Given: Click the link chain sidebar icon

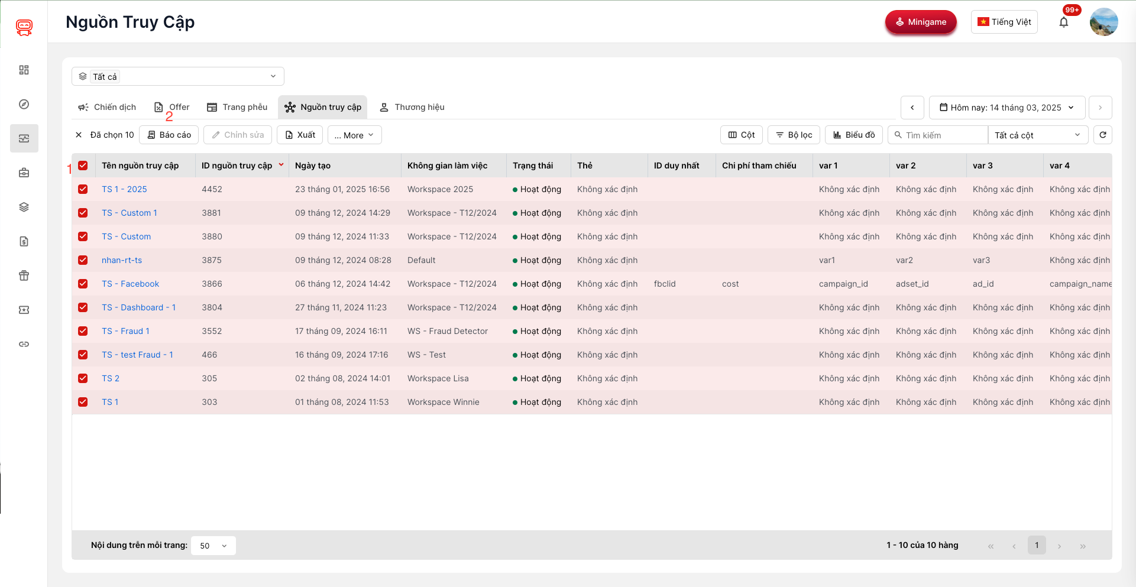Looking at the screenshot, I should (x=24, y=344).
